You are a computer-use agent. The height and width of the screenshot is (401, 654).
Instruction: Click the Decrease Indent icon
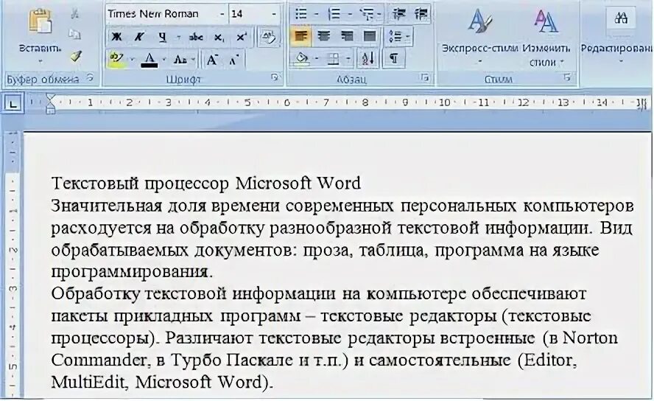point(399,15)
